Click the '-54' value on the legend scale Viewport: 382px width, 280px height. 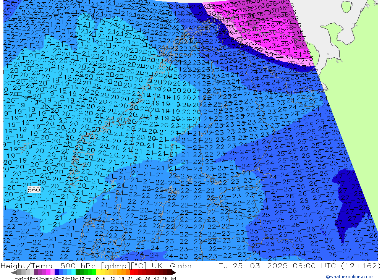pos(19,278)
